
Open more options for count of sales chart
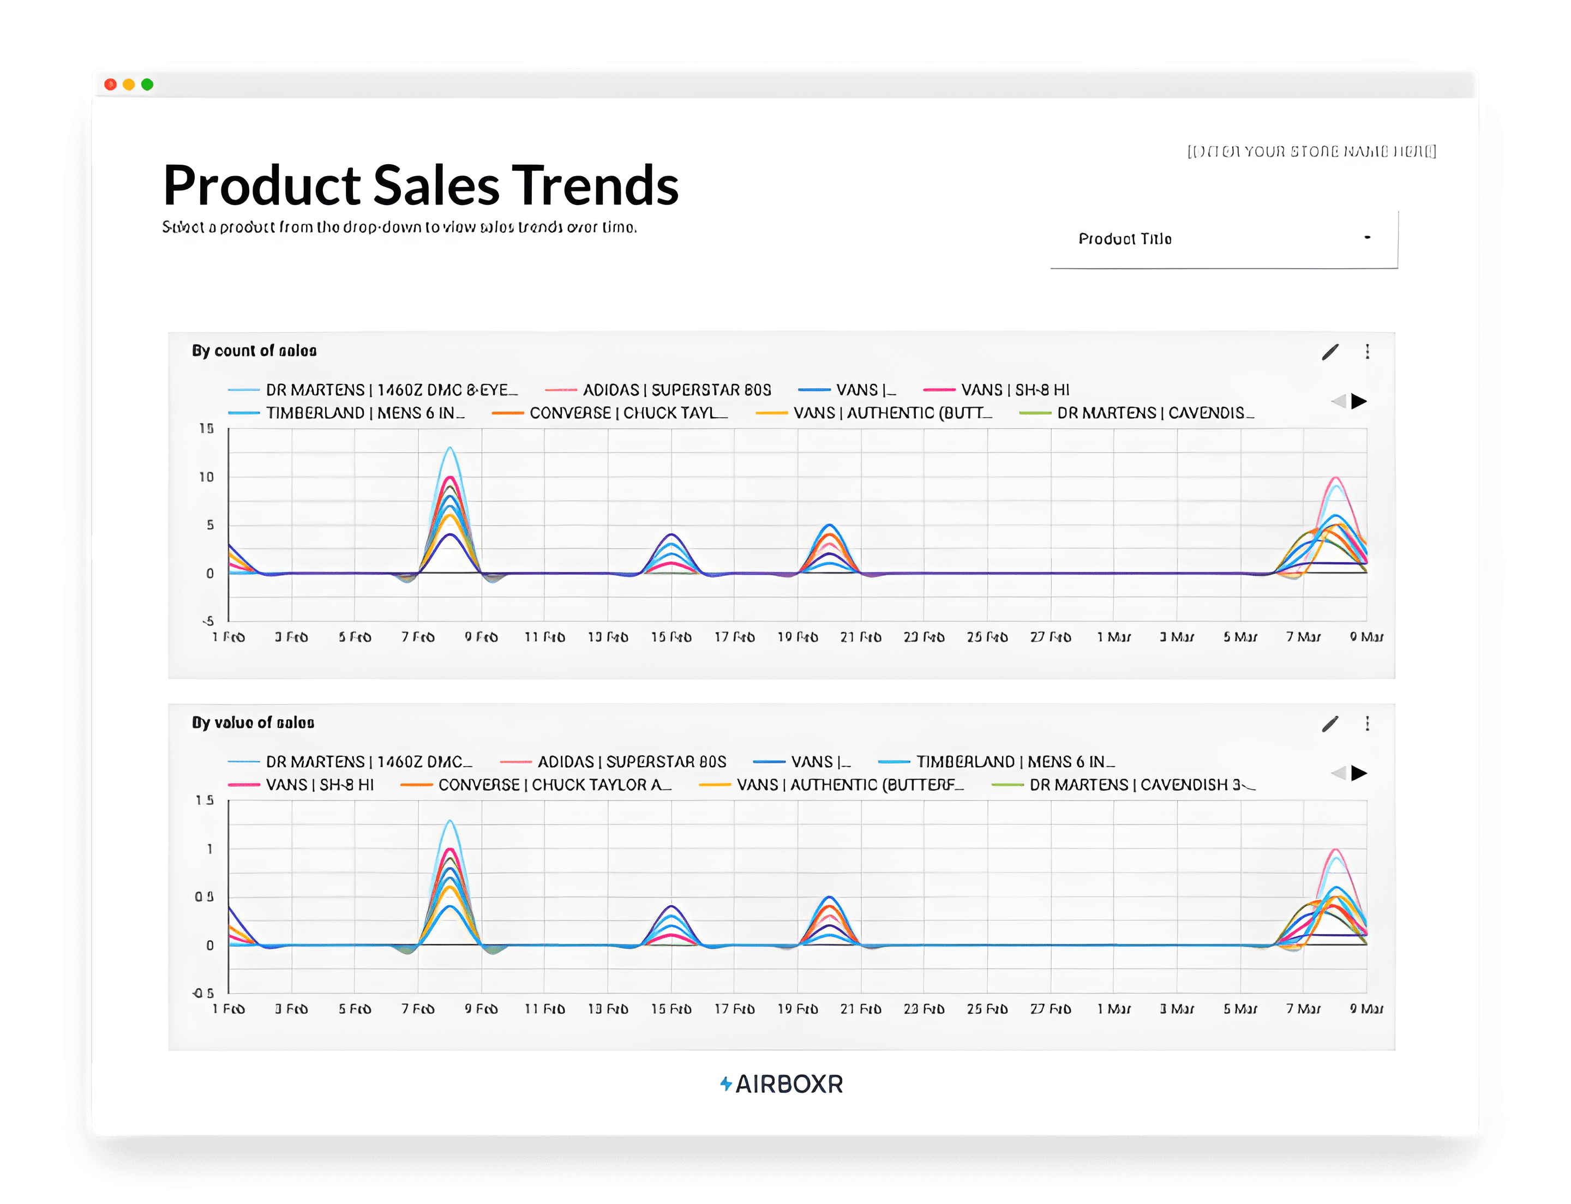1368,352
